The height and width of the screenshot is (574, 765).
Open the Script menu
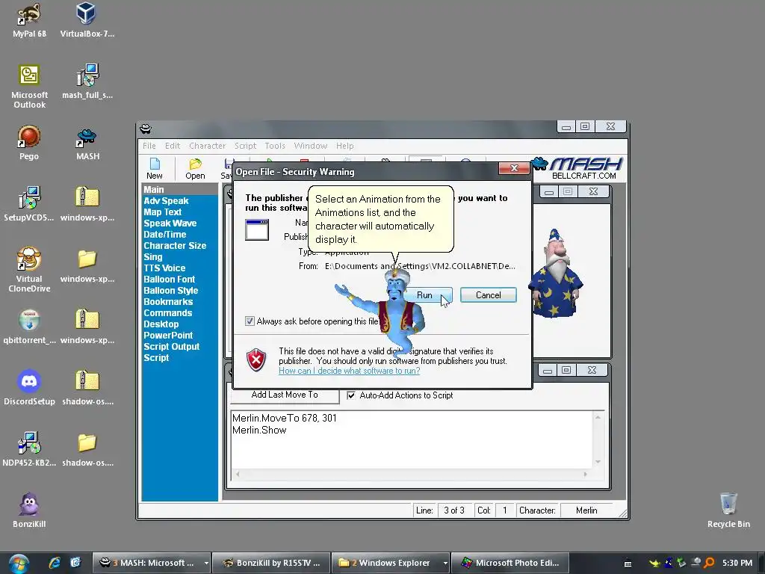point(245,146)
